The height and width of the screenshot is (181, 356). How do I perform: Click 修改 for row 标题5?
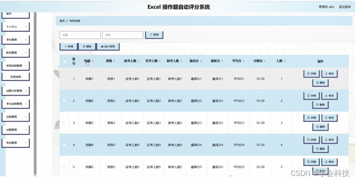pos(329,162)
